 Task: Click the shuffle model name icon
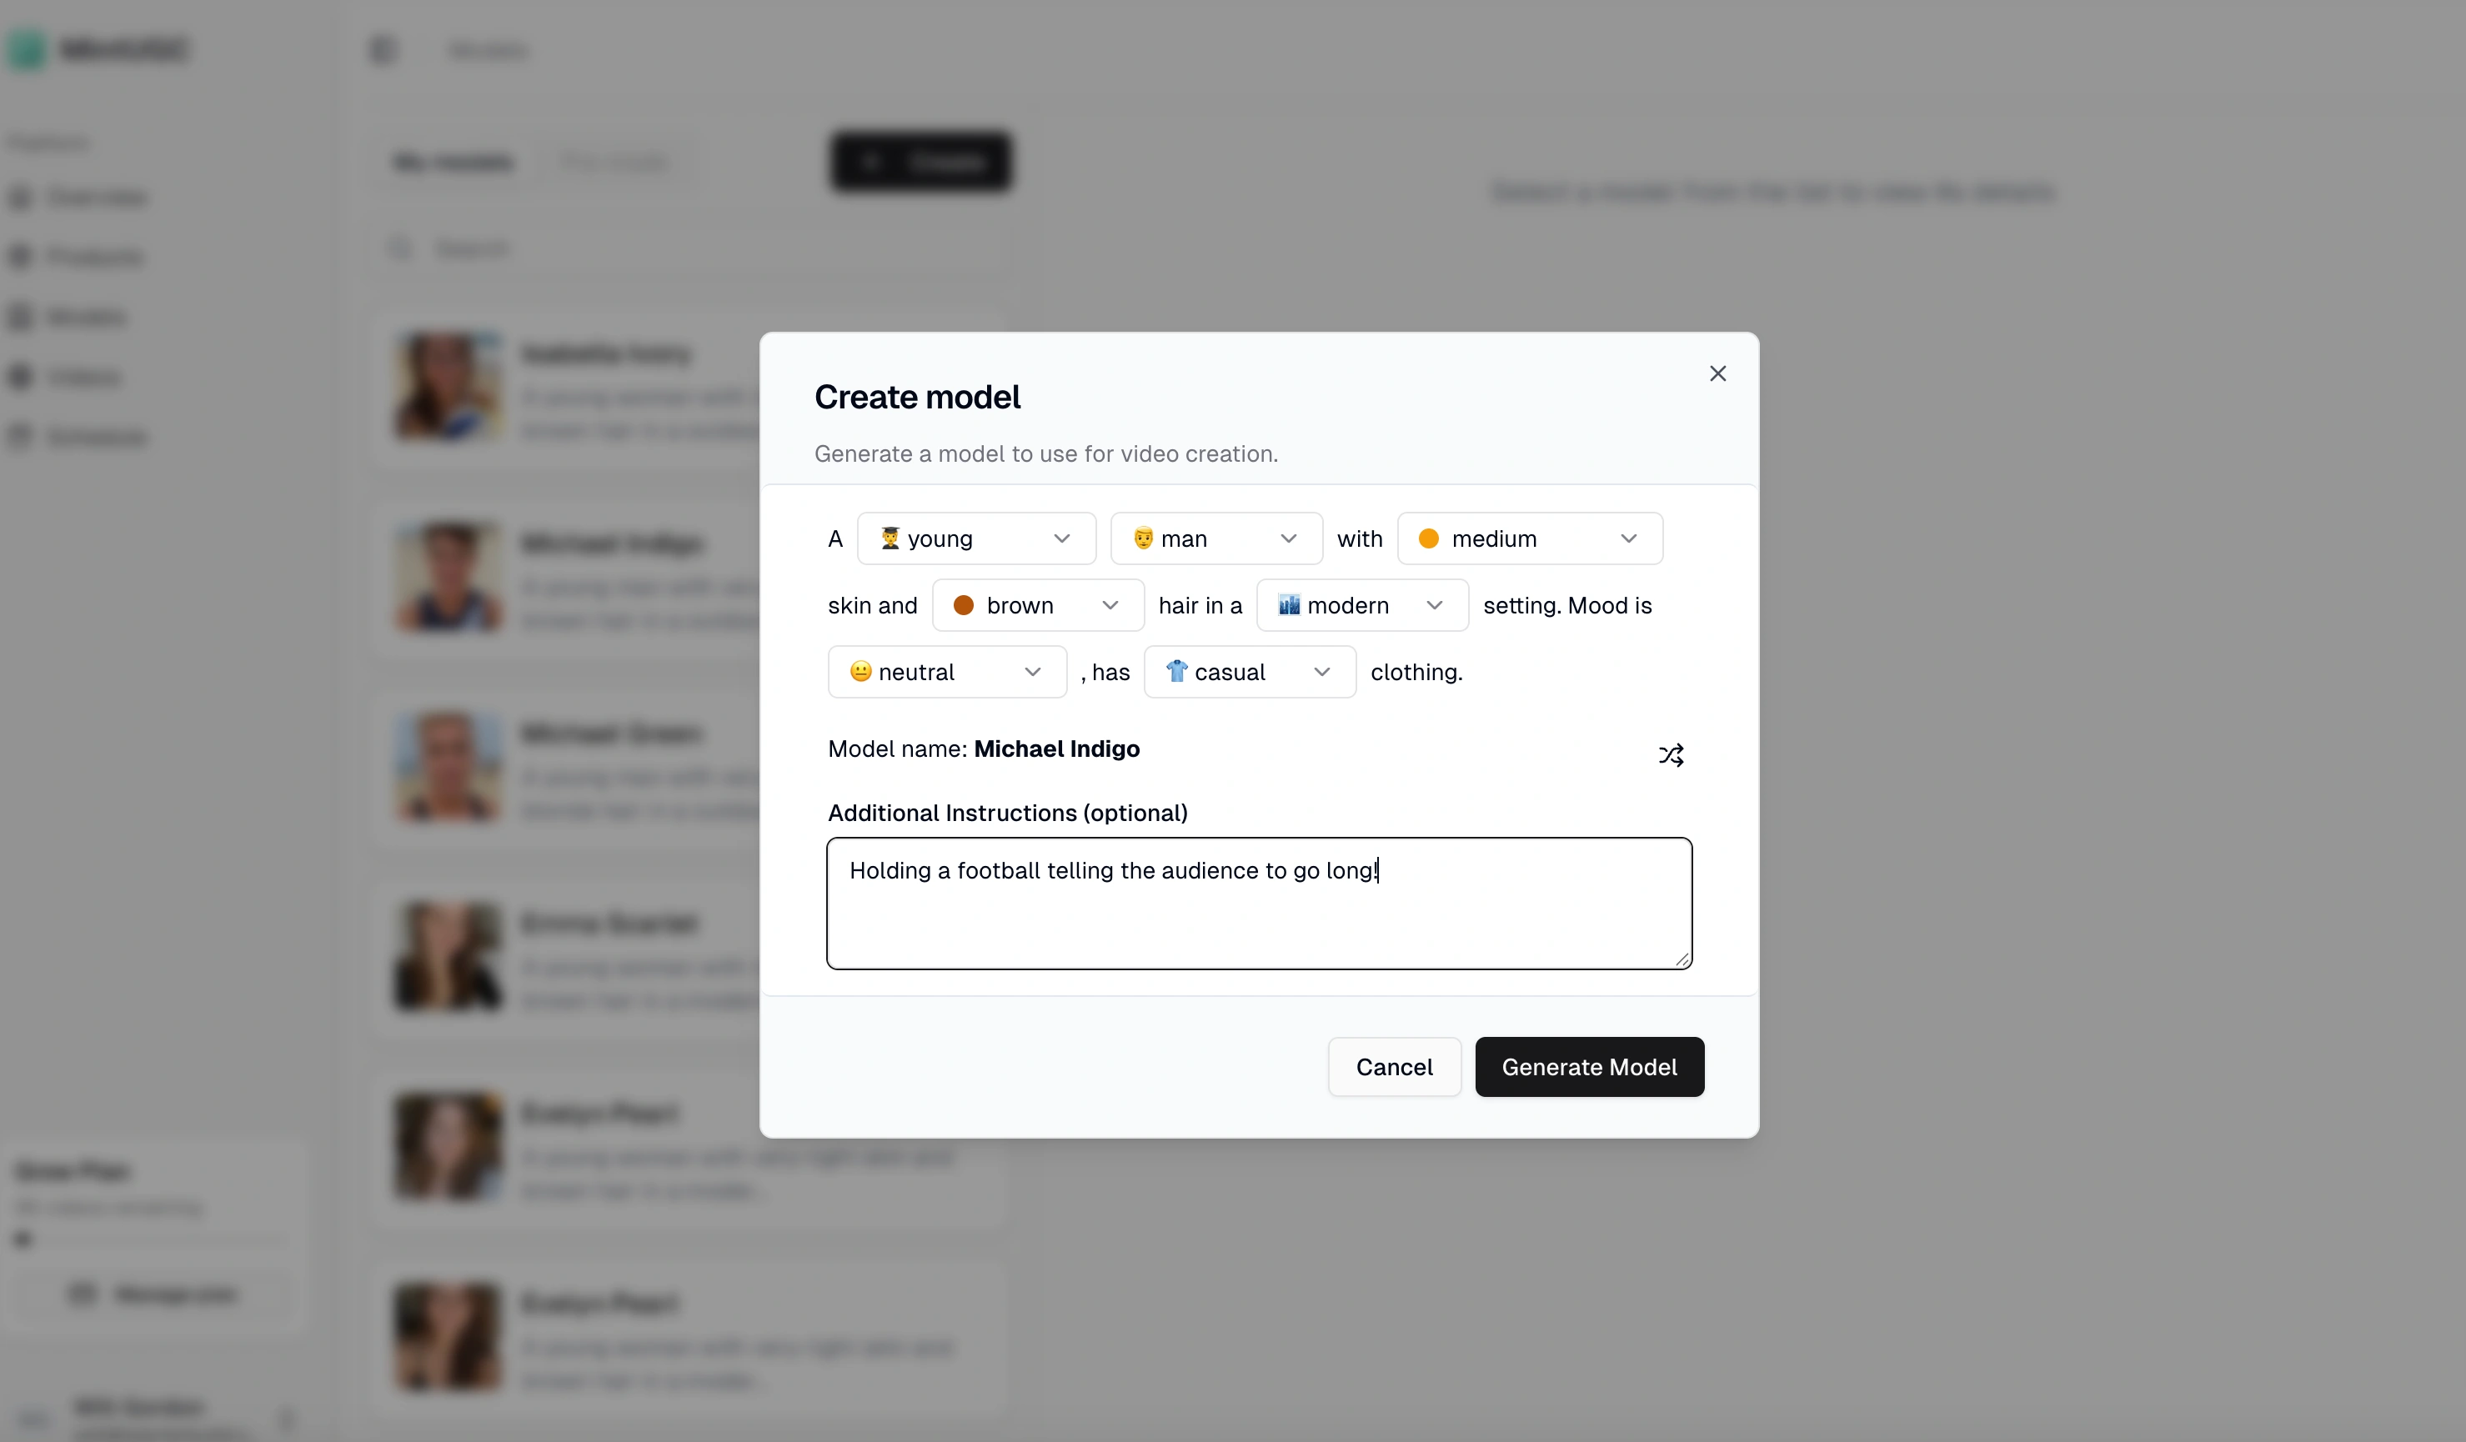coord(1671,754)
